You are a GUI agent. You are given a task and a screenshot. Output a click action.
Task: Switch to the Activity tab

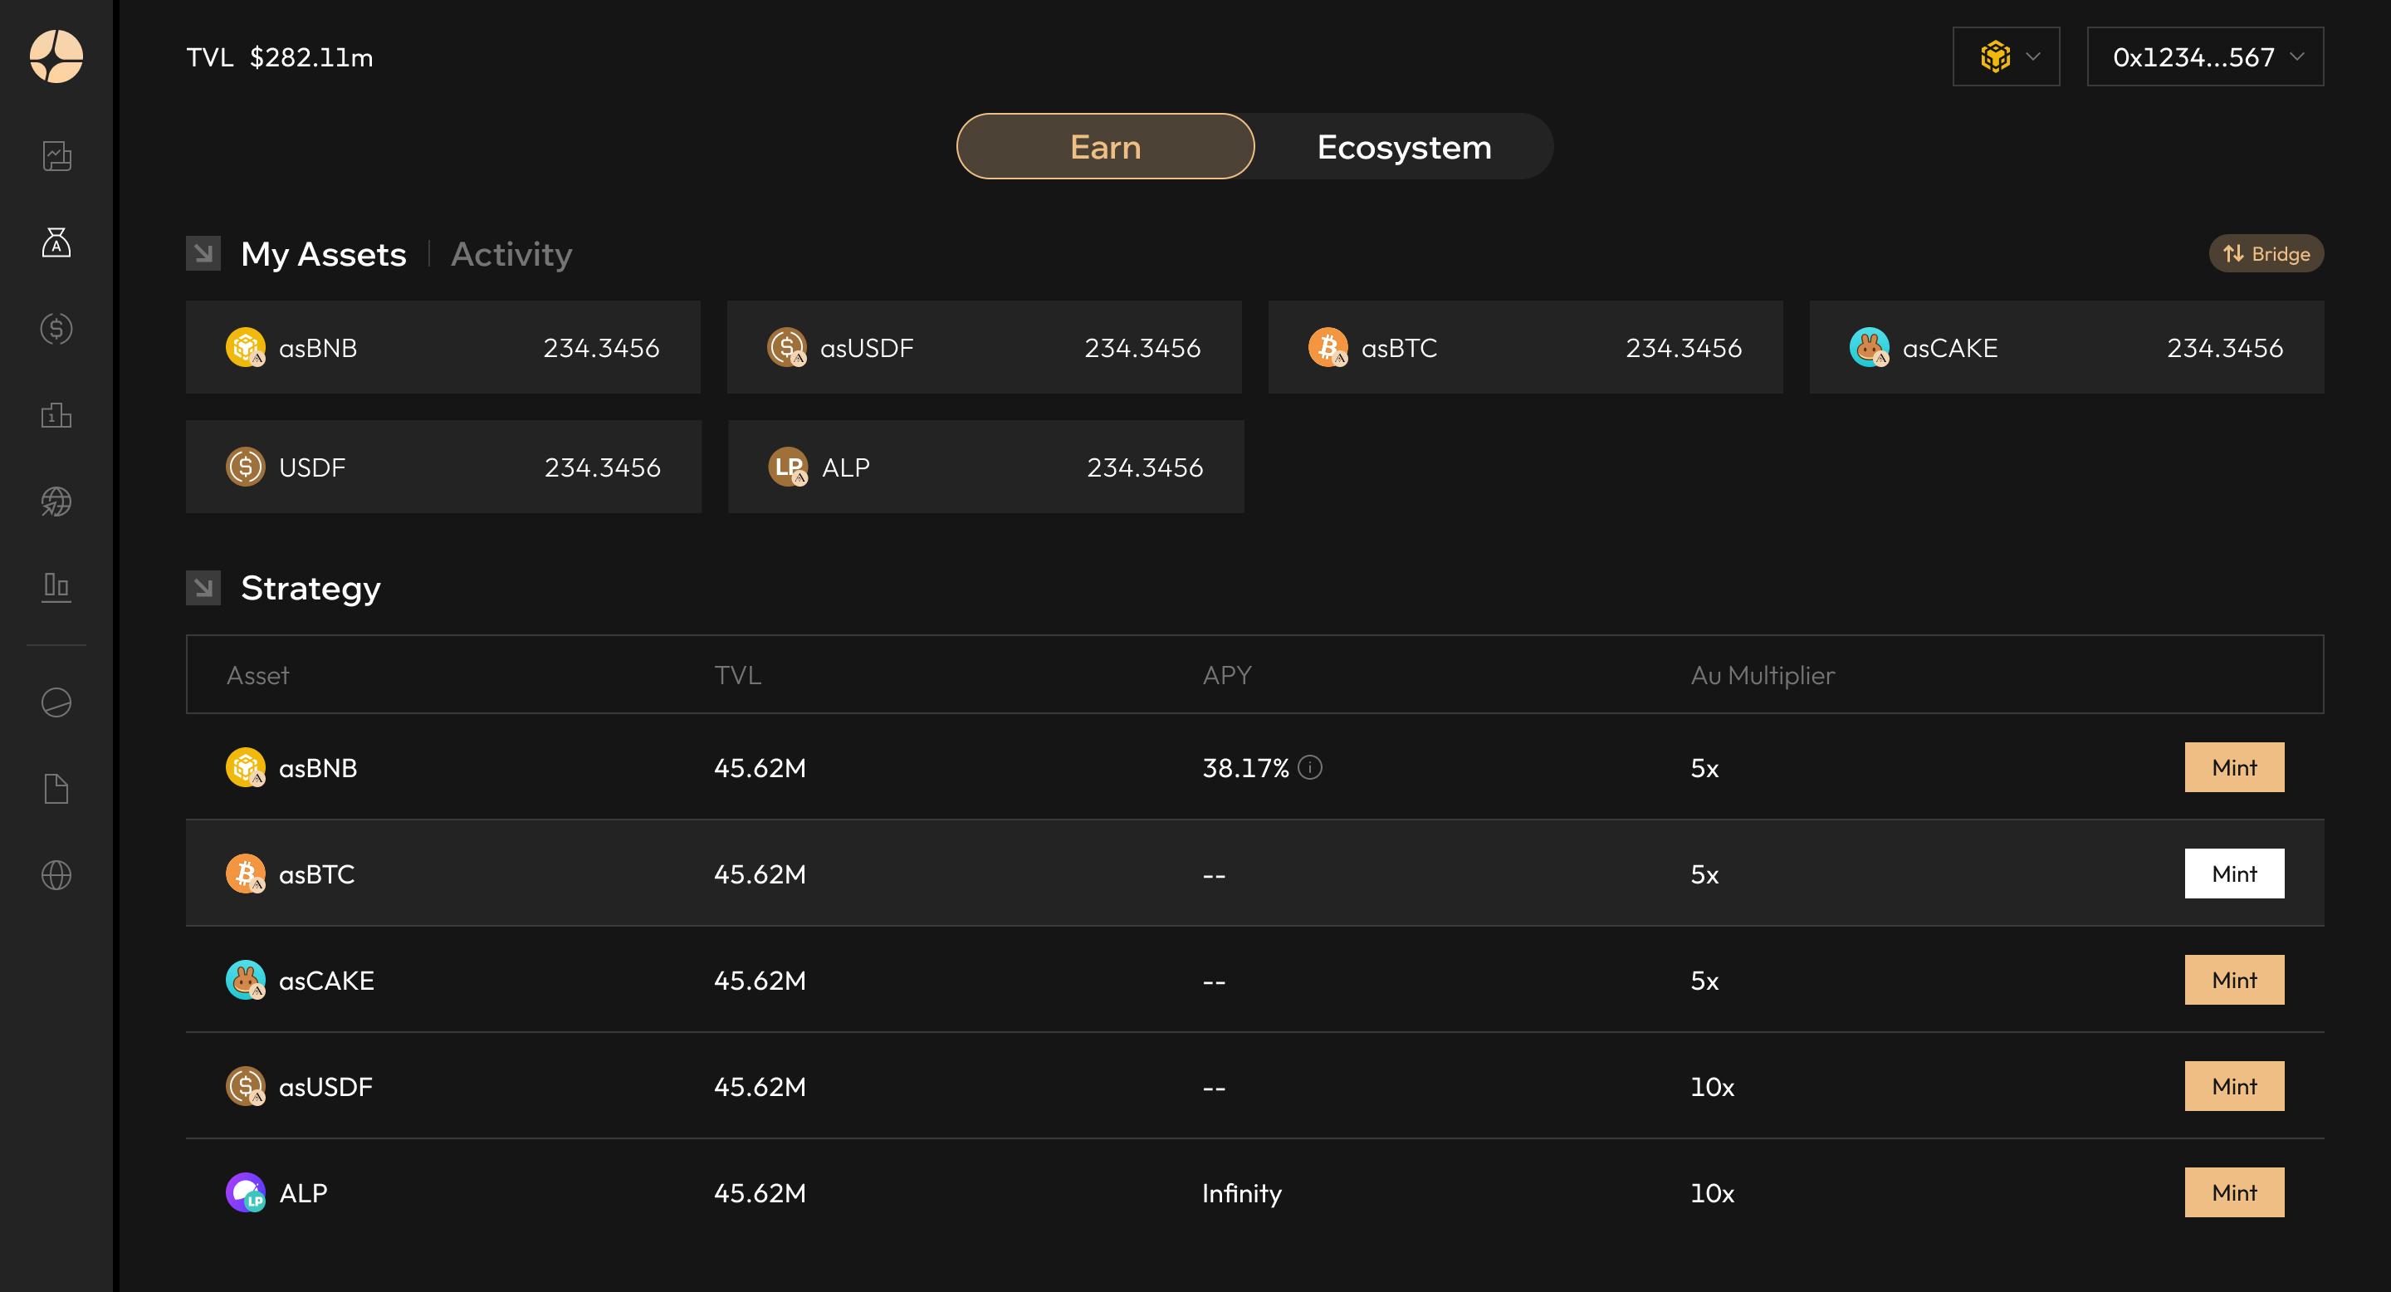click(x=511, y=253)
